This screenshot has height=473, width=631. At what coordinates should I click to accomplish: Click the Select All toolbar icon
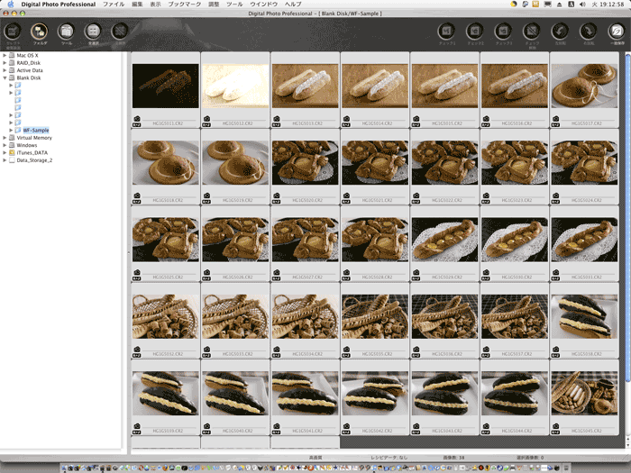pos(93,32)
